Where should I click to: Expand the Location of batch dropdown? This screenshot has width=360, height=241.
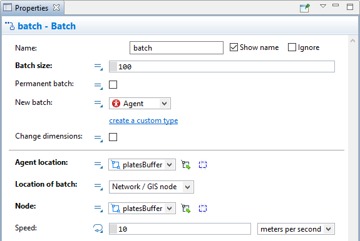point(152,187)
